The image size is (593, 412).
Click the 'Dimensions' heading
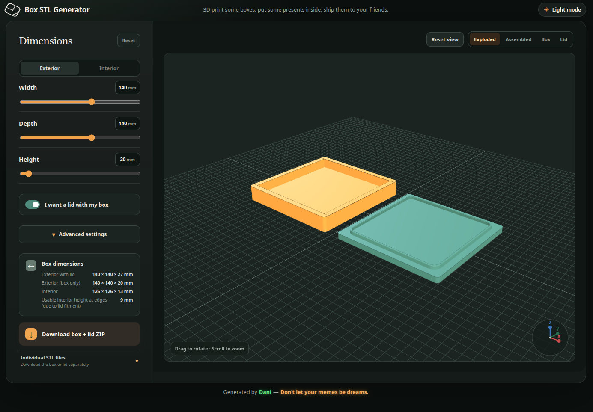pyautogui.click(x=46, y=41)
